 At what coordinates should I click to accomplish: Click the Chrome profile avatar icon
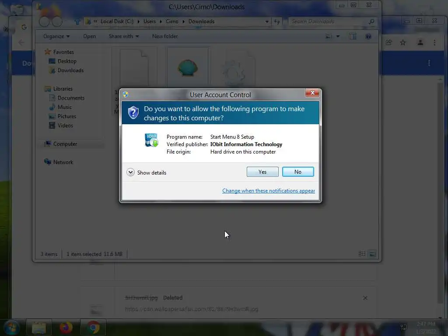click(x=420, y=42)
